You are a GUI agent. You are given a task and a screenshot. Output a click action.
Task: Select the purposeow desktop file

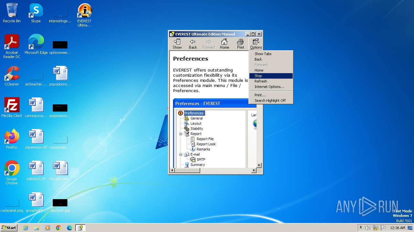(x=60, y=110)
